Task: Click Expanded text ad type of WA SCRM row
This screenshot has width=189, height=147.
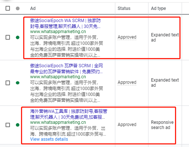Action: pyautogui.click(x=165, y=37)
